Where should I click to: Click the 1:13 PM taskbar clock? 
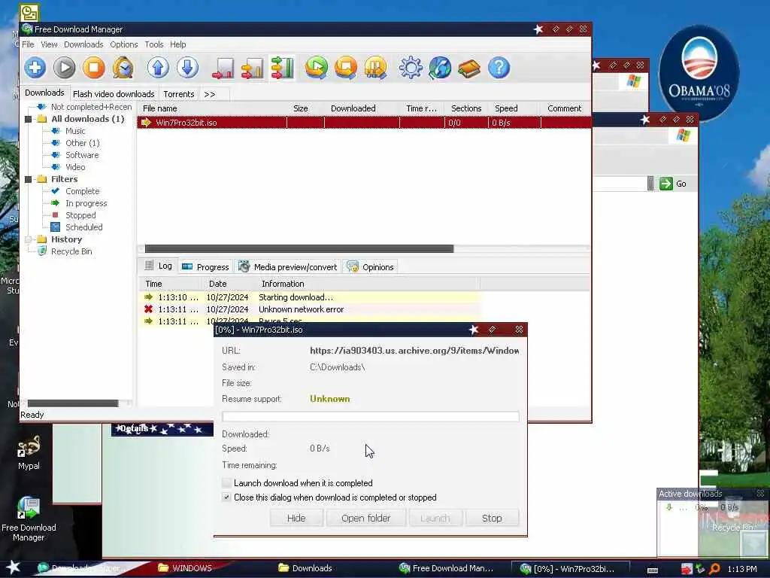tap(742, 569)
